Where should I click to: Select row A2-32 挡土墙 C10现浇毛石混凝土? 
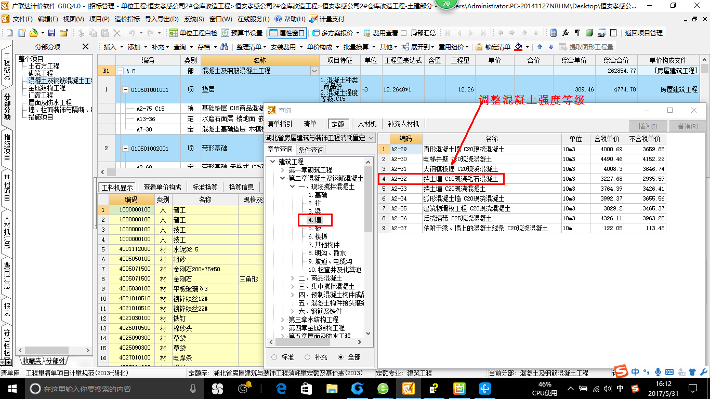[522, 179]
